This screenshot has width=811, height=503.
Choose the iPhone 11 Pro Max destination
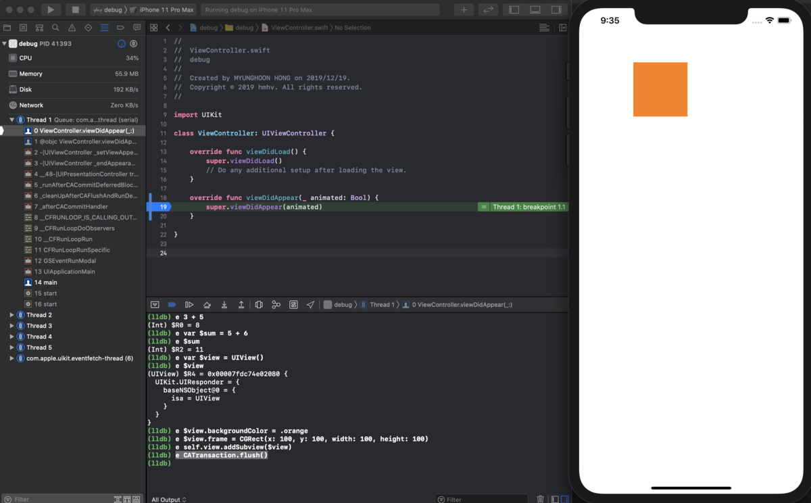click(x=162, y=10)
